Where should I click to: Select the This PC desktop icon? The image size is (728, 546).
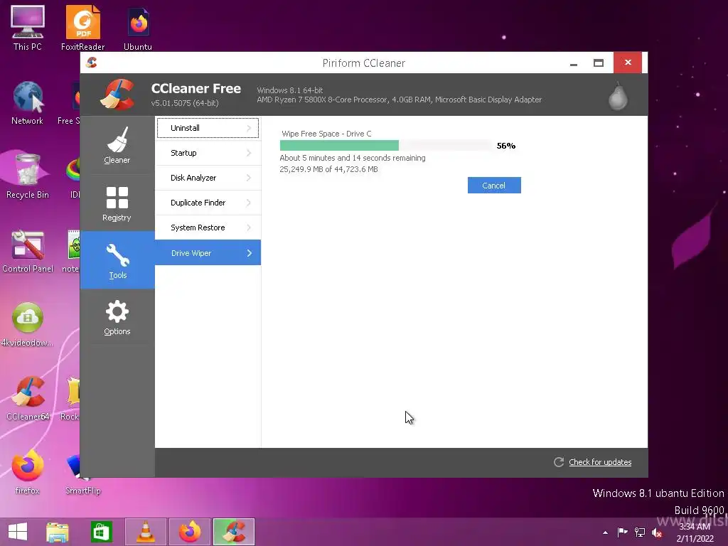point(28,28)
